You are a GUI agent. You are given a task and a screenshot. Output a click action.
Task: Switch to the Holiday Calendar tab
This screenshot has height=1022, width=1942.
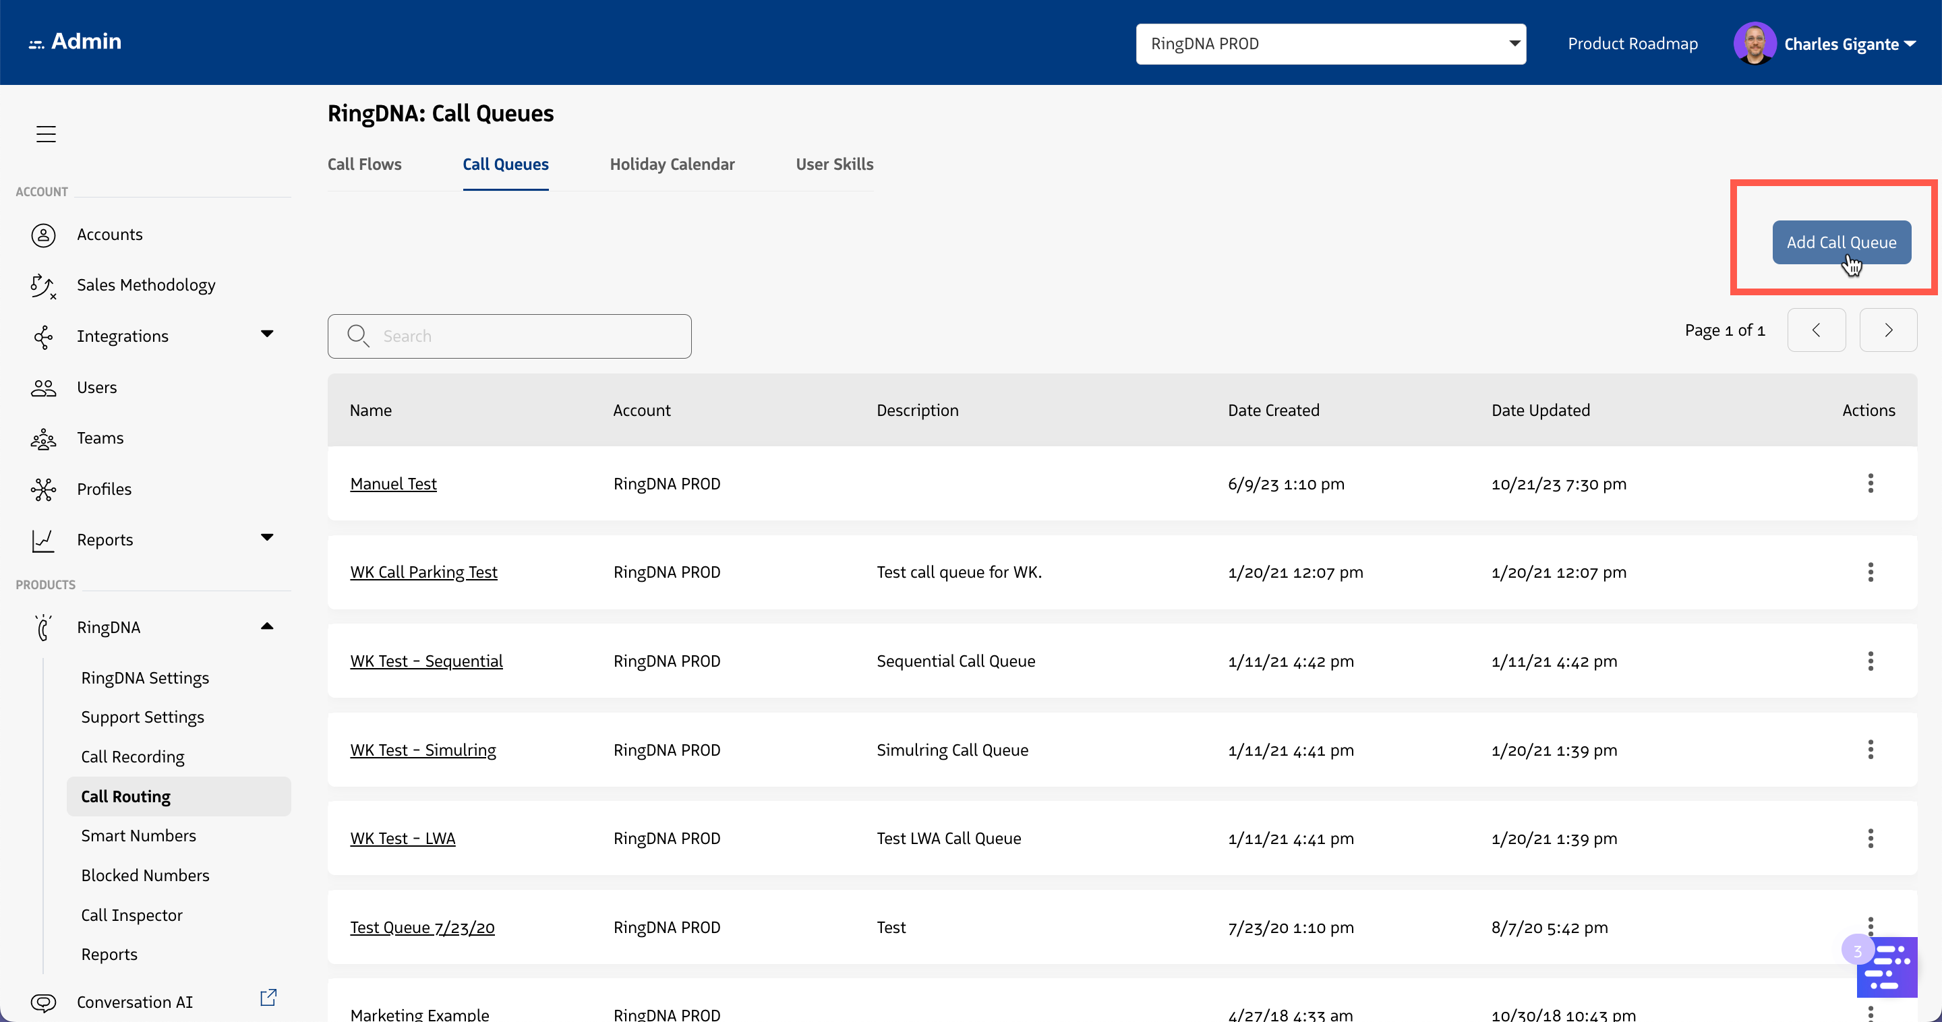tap(672, 164)
